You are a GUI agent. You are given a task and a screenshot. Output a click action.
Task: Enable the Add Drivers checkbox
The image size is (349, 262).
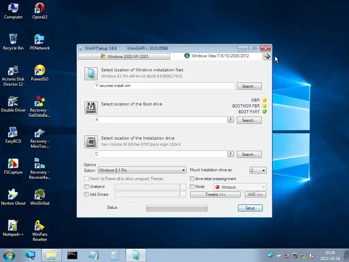click(x=86, y=194)
